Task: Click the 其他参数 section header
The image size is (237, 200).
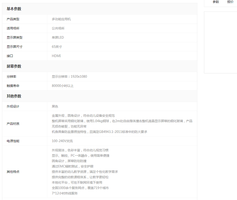Action: point(14,96)
